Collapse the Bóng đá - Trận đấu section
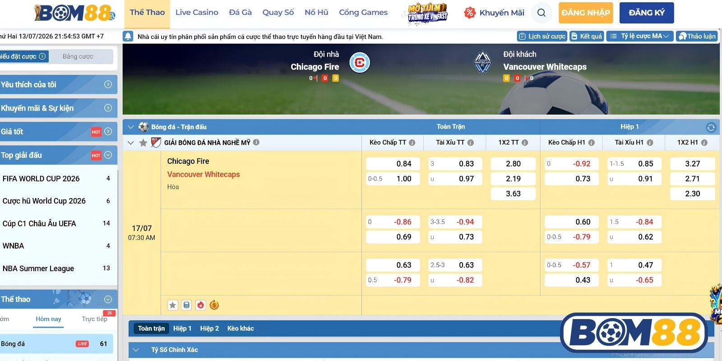 130,127
